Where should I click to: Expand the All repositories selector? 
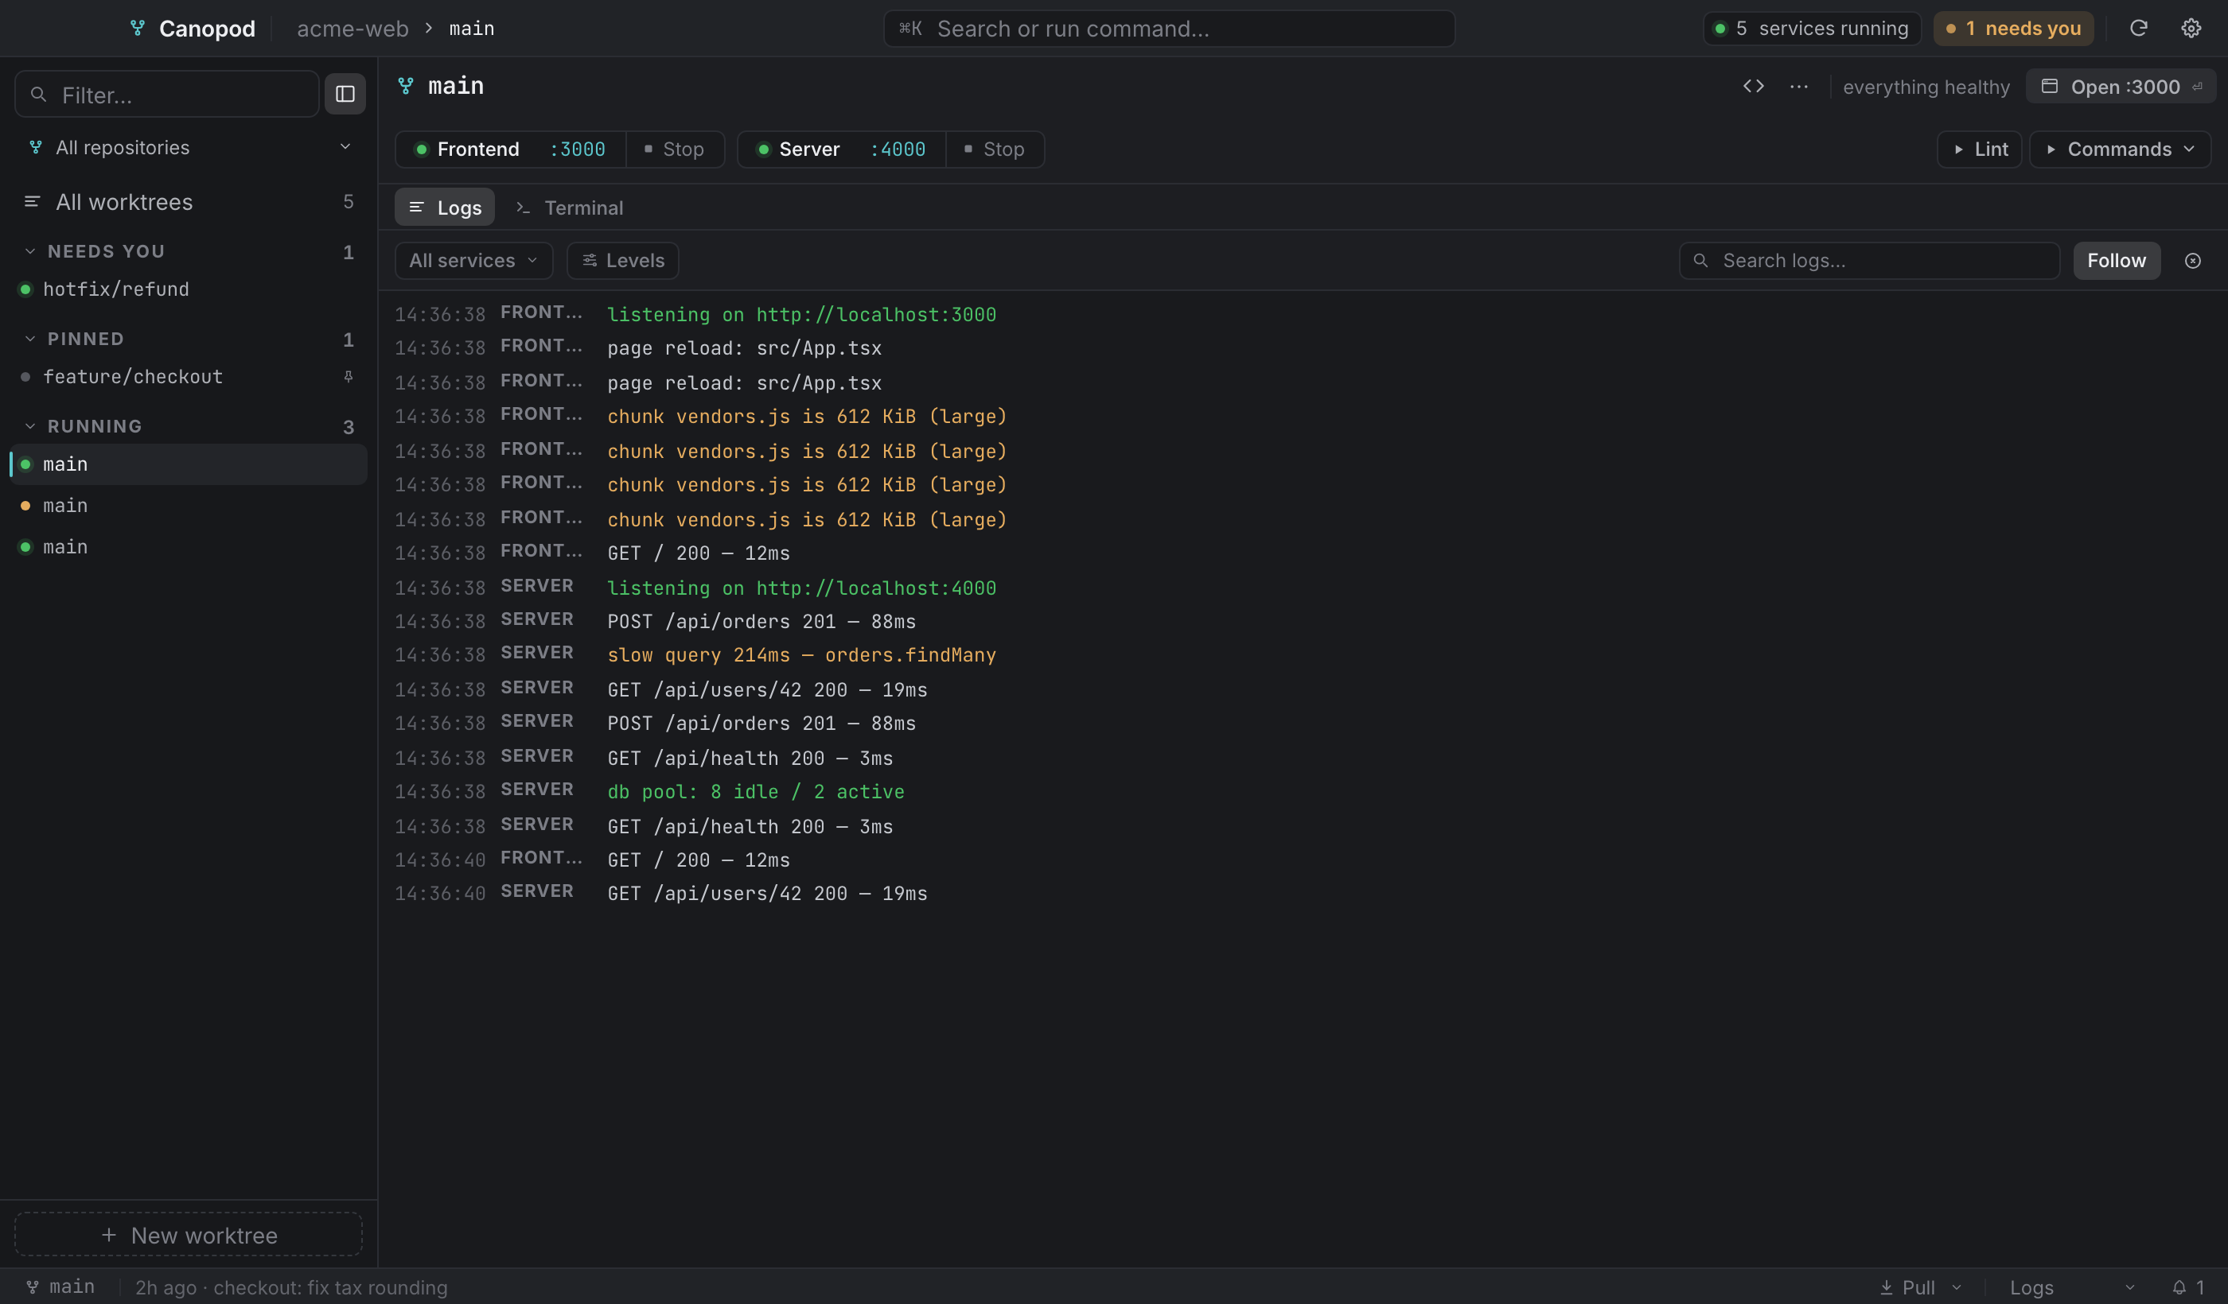pyautogui.click(x=189, y=148)
